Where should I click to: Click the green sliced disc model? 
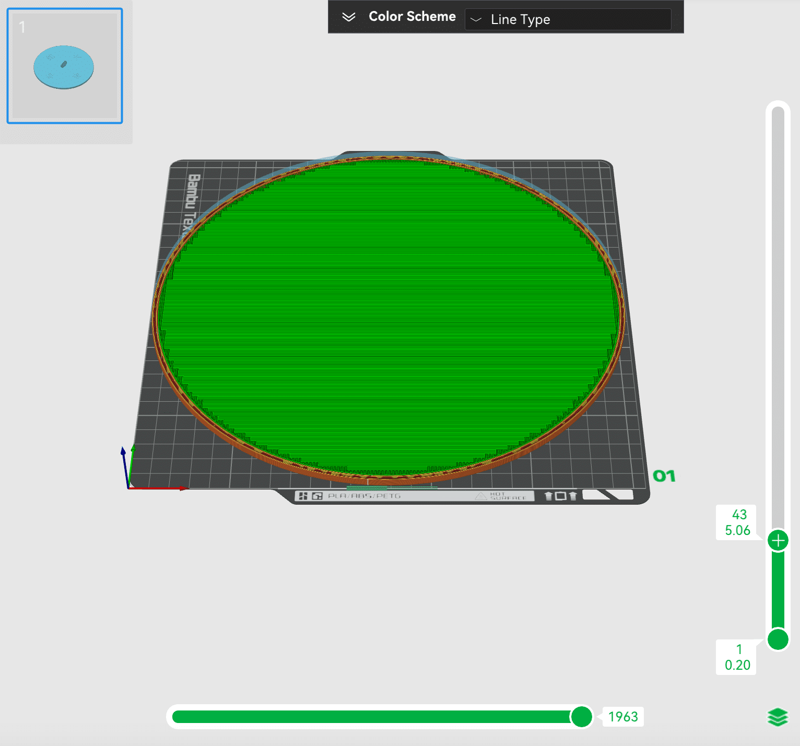click(x=389, y=313)
